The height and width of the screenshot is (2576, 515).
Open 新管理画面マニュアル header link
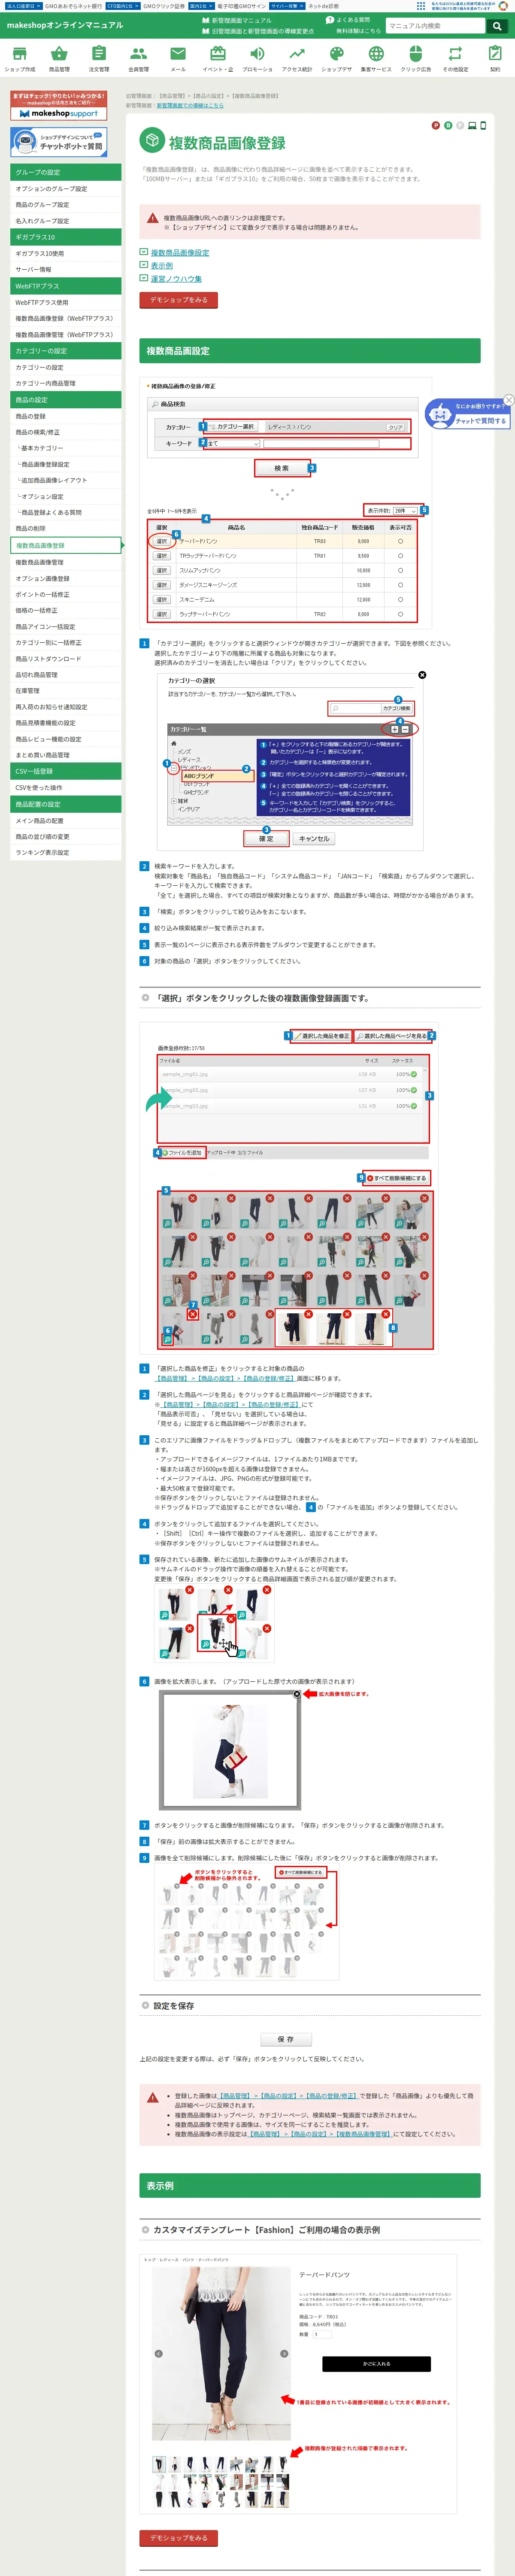(x=237, y=20)
